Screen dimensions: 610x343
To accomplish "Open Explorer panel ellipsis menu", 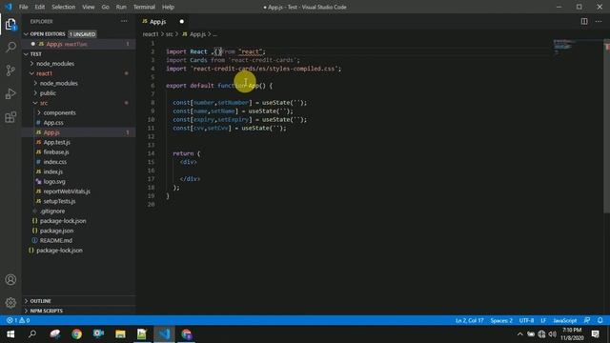I will coord(124,21).
